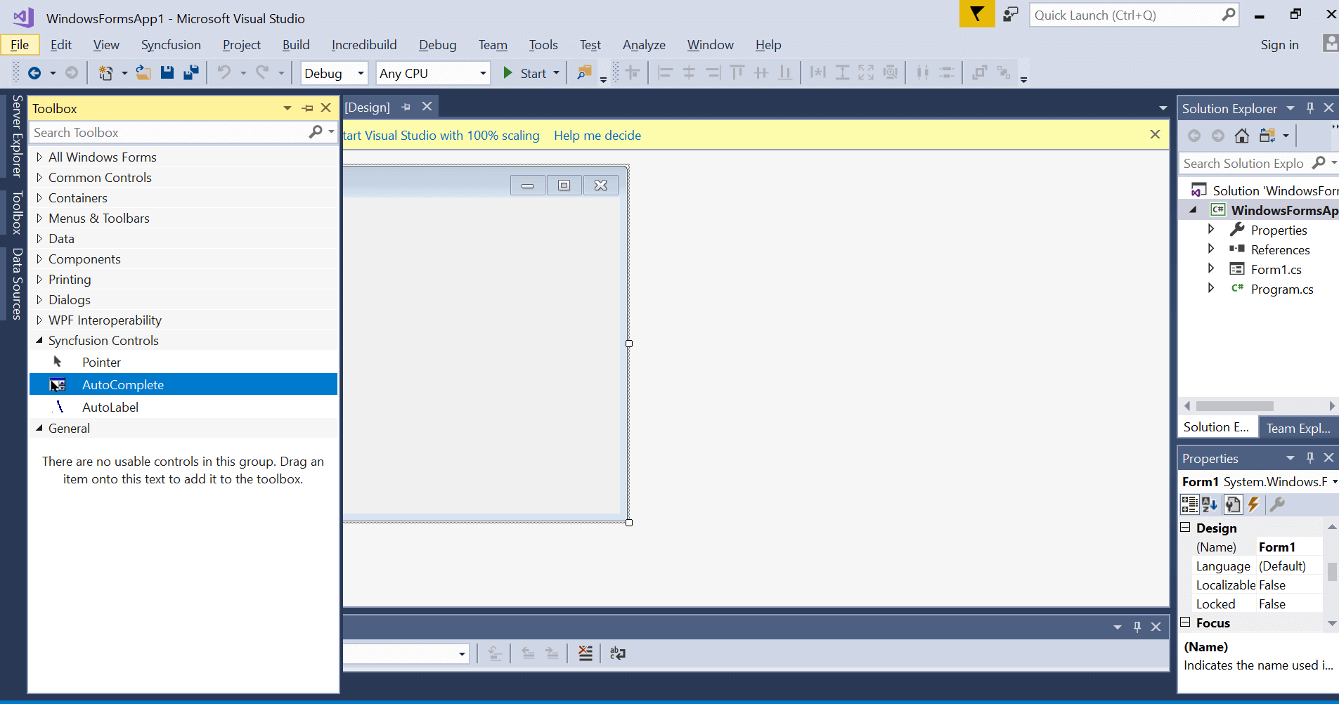Unpin the Properties window

1309,457
